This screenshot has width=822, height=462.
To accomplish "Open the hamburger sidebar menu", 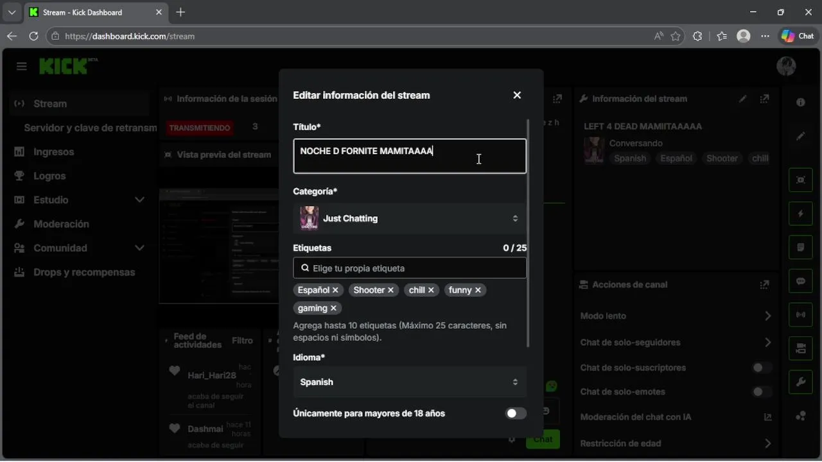I will [22, 66].
